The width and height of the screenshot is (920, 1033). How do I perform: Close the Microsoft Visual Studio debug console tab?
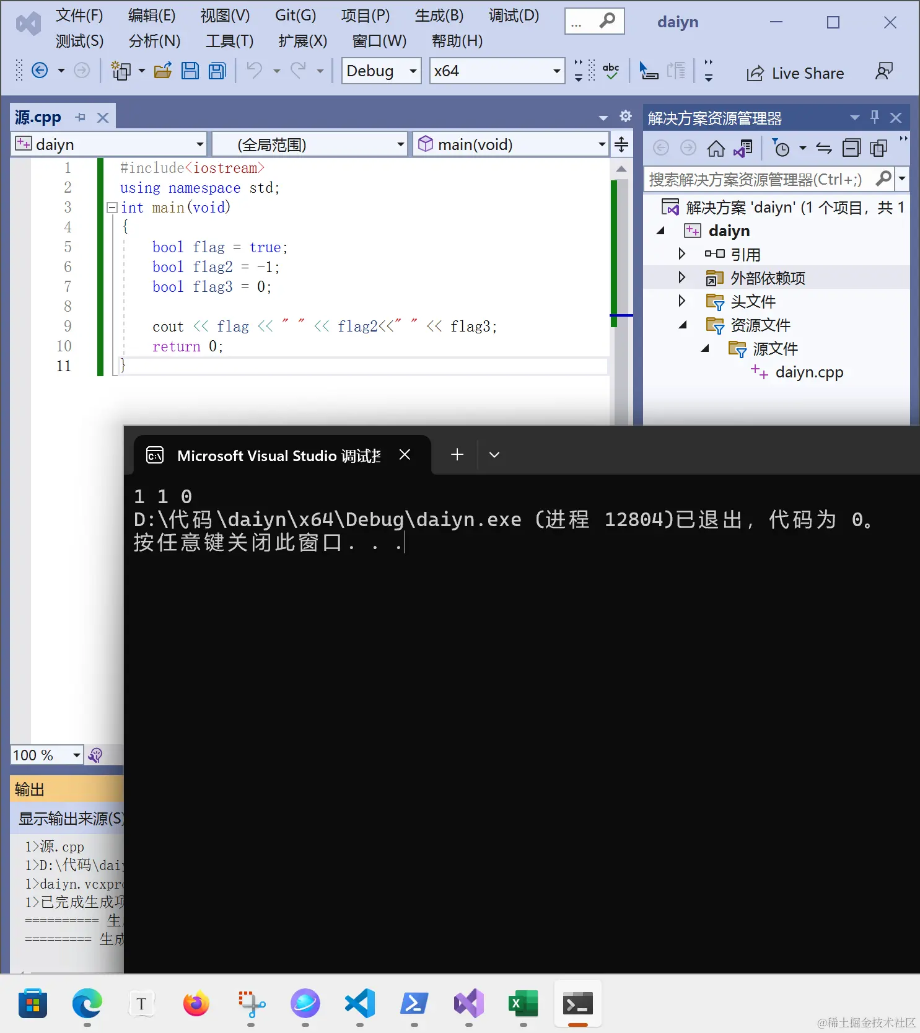tap(405, 455)
